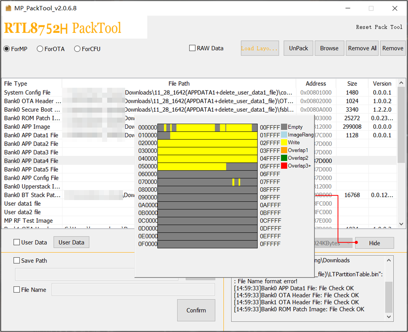The width and height of the screenshot is (408, 332).
Task: Click the File Name text field
Action: tap(133, 290)
